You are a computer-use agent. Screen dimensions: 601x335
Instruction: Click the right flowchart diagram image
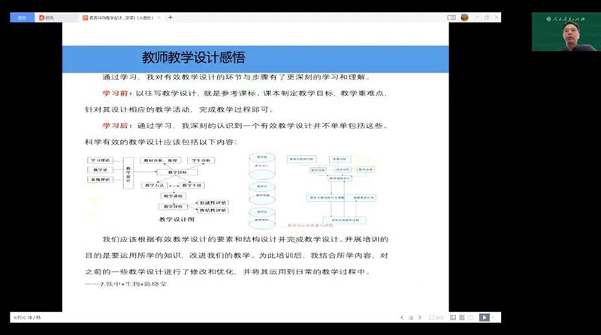point(331,190)
